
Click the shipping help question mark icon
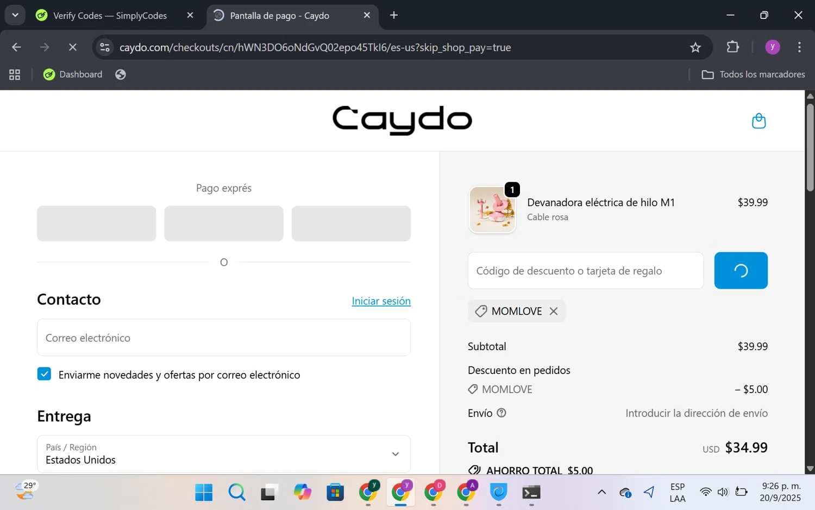point(501,413)
